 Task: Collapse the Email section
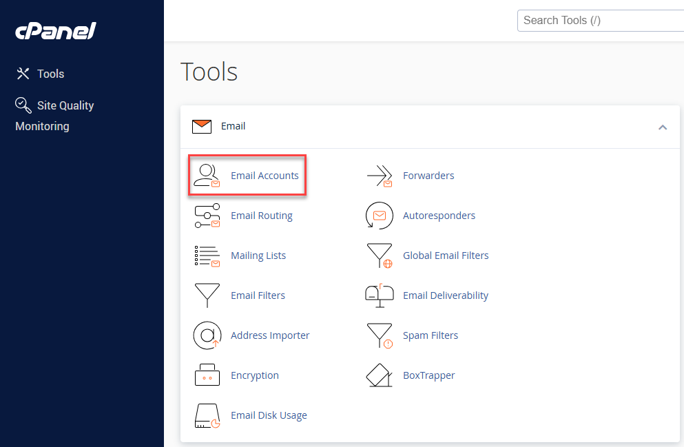point(663,127)
